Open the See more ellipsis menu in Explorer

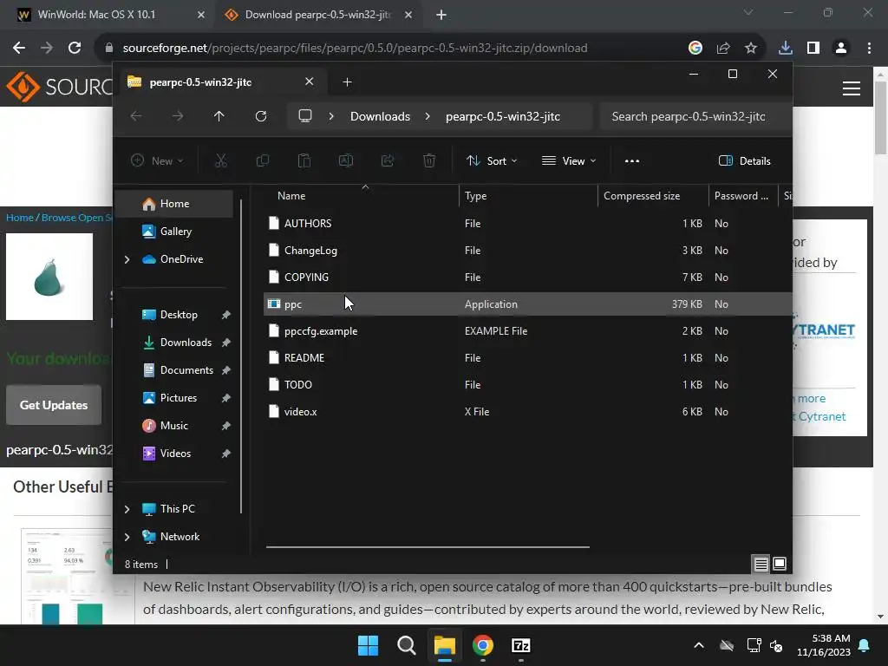pos(632,160)
